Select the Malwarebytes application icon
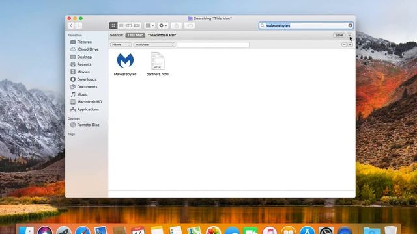Screen dimensions: 417x234 coord(125,60)
